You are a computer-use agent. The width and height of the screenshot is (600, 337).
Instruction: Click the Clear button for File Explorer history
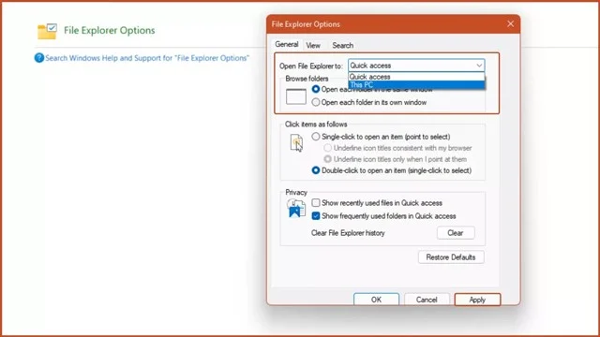(456, 233)
